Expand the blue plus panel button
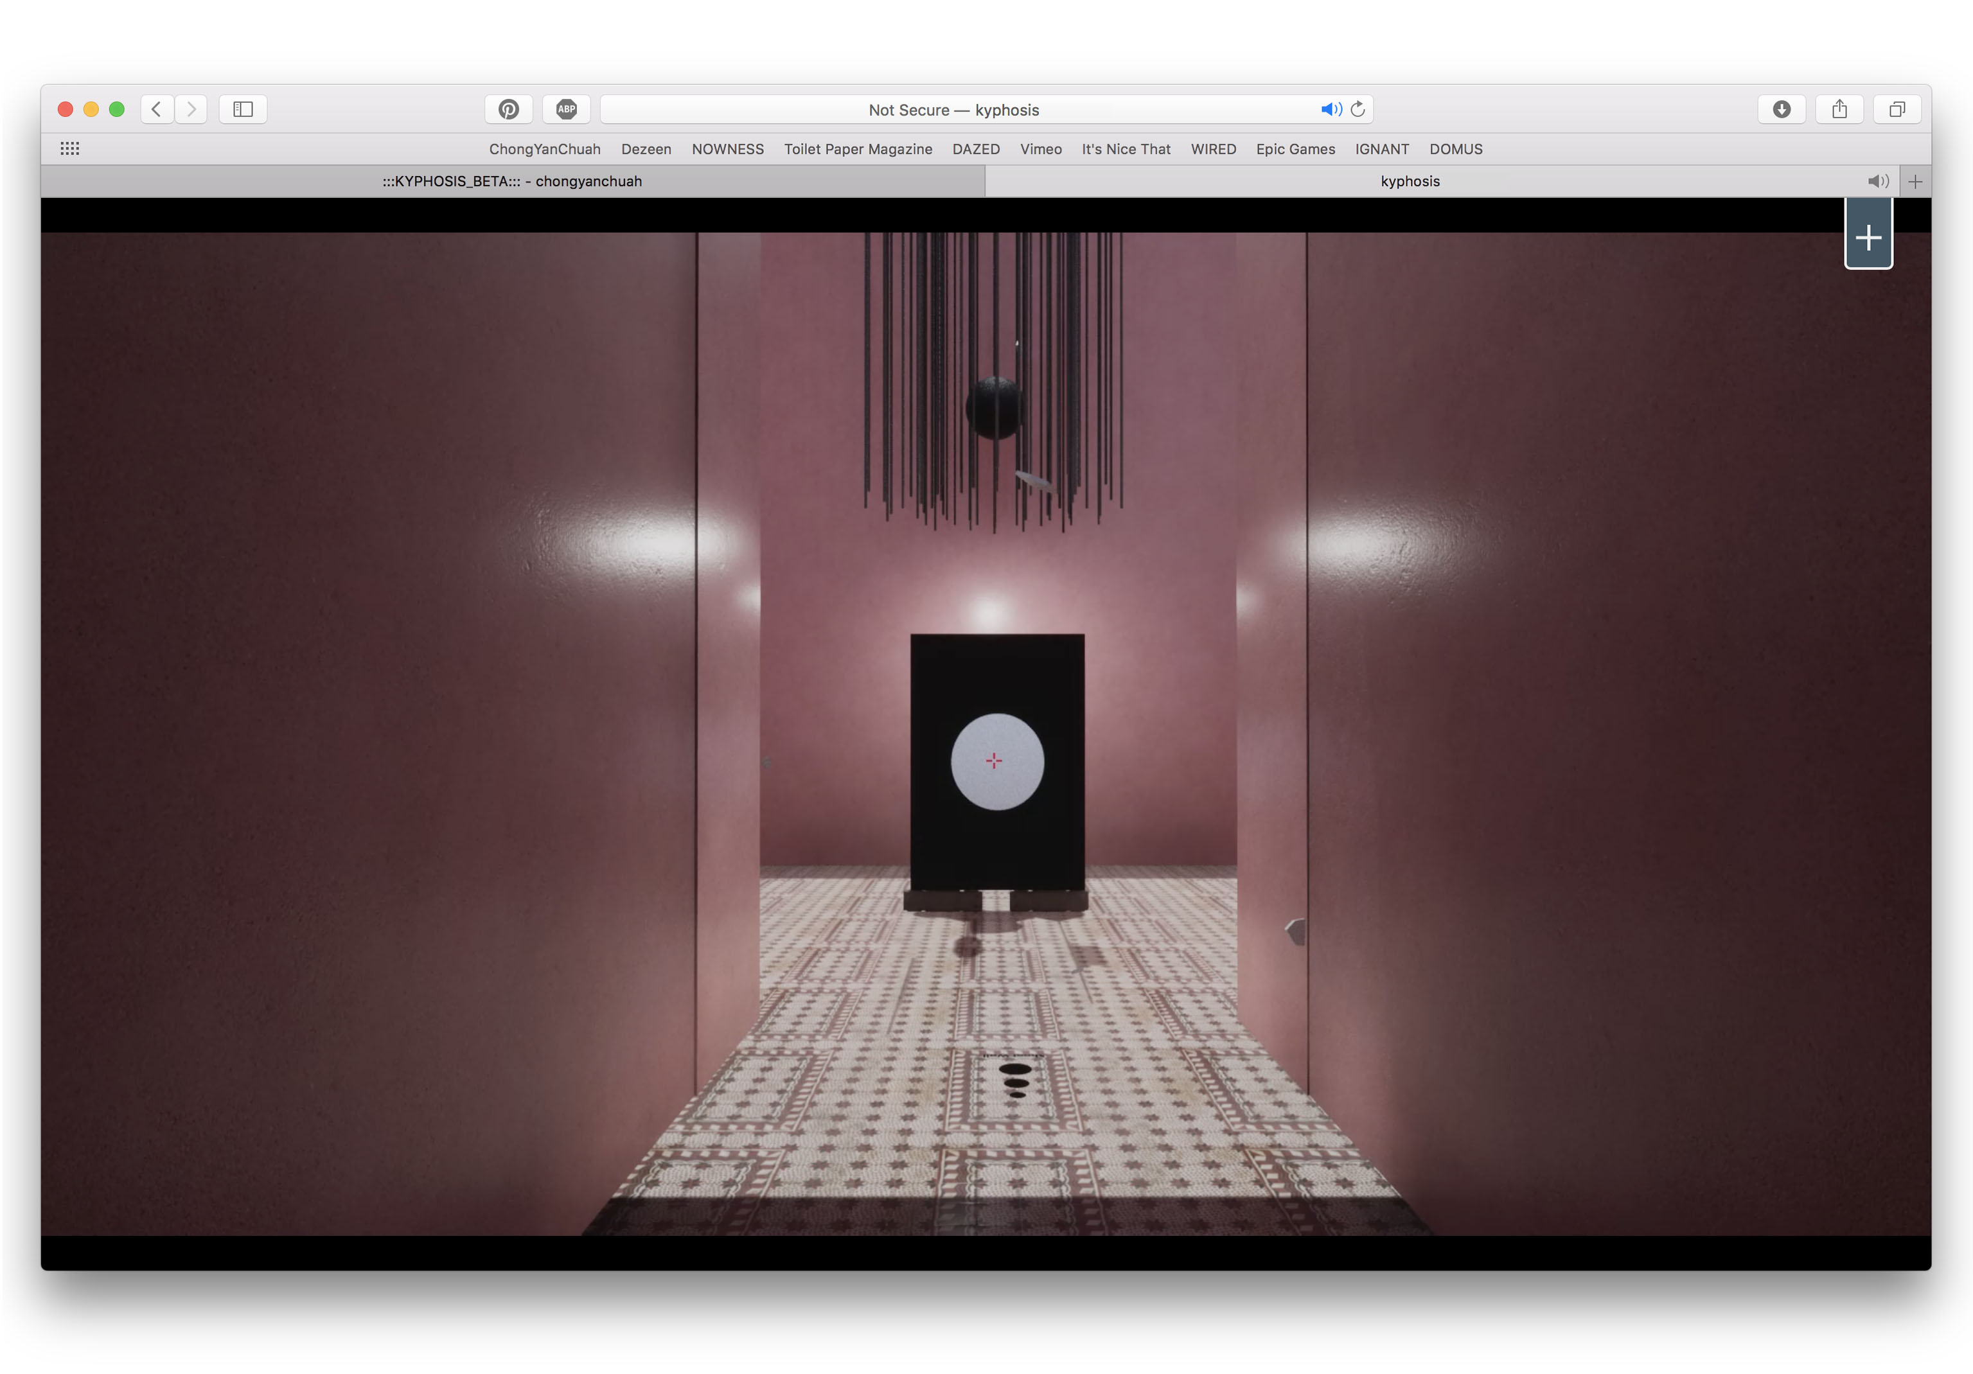The height and width of the screenshot is (1374, 1973). pyautogui.click(x=1868, y=237)
